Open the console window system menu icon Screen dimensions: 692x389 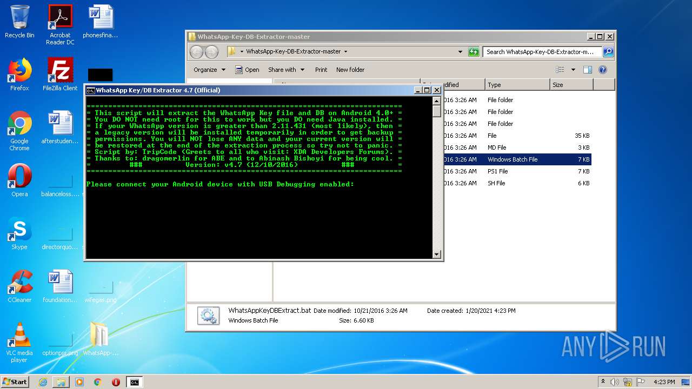(91, 90)
